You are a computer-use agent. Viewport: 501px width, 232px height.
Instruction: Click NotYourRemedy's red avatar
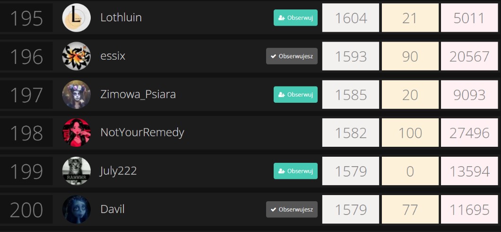click(x=76, y=133)
